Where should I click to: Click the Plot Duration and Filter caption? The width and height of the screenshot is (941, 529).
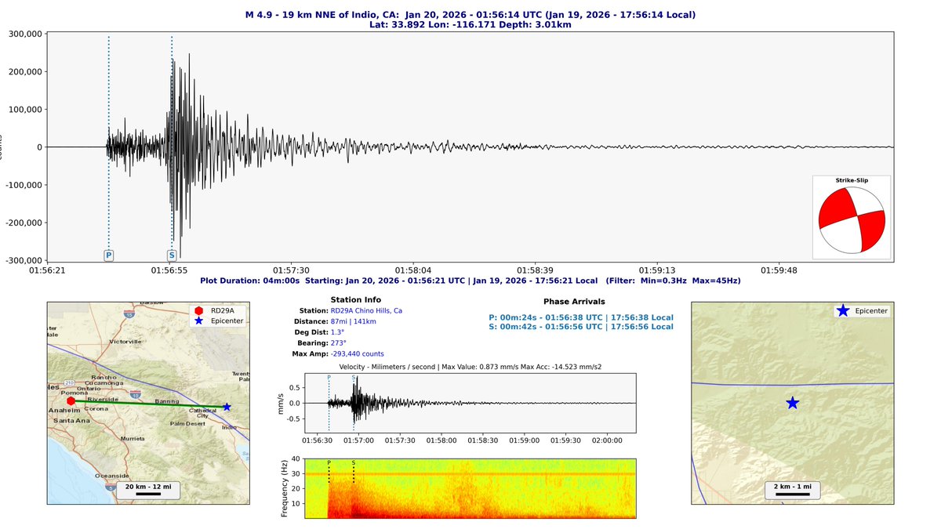pos(470,280)
